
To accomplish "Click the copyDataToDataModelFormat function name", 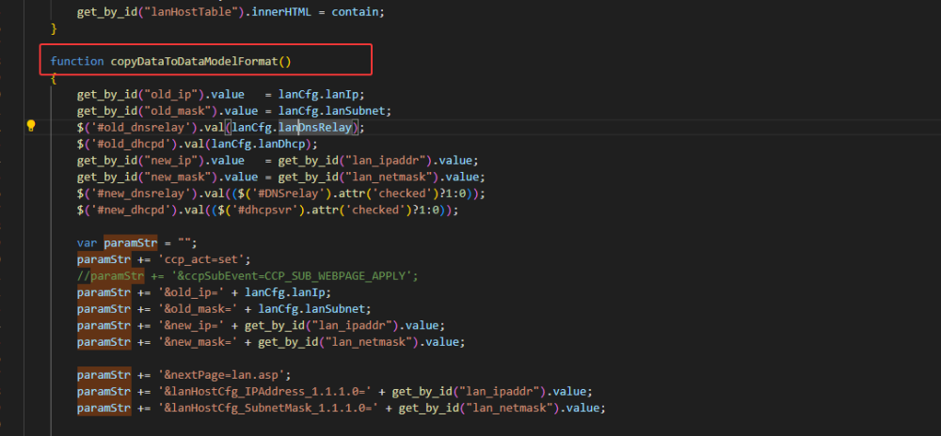I will (200, 61).
